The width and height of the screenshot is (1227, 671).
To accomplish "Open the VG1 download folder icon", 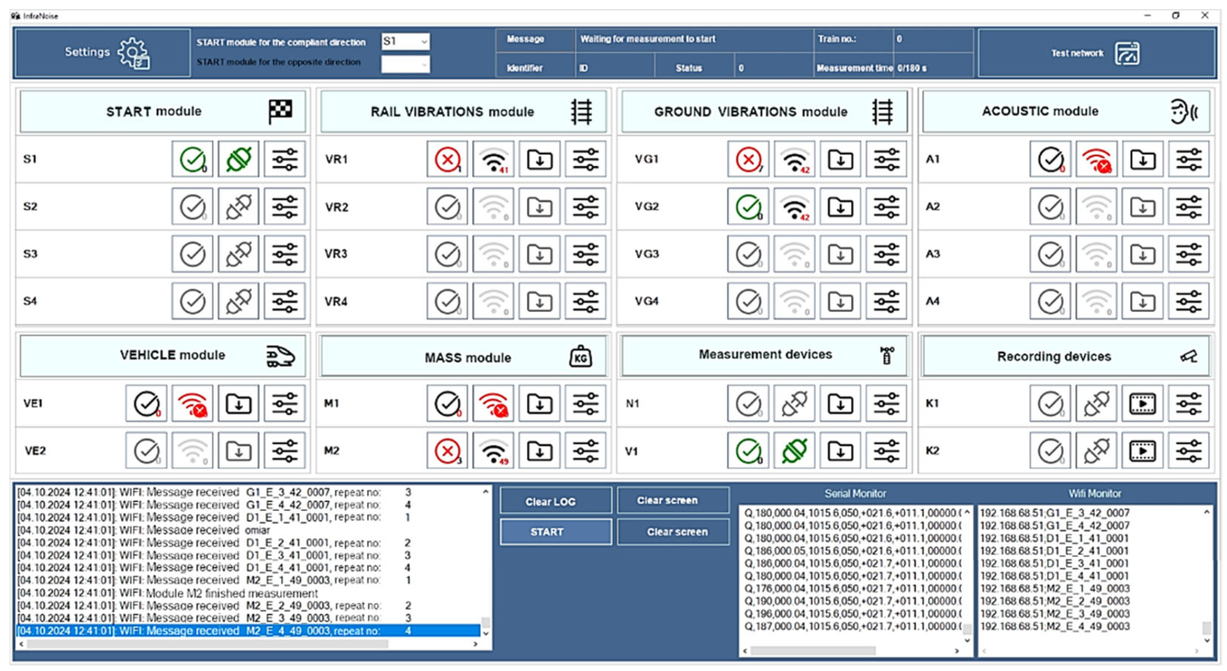I will coord(840,159).
